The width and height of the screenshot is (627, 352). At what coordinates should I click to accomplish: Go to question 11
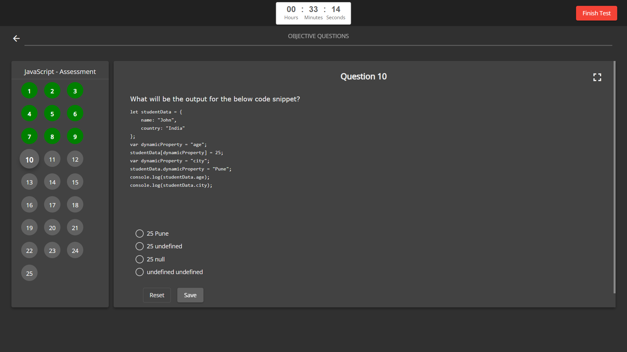coord(52,159)
